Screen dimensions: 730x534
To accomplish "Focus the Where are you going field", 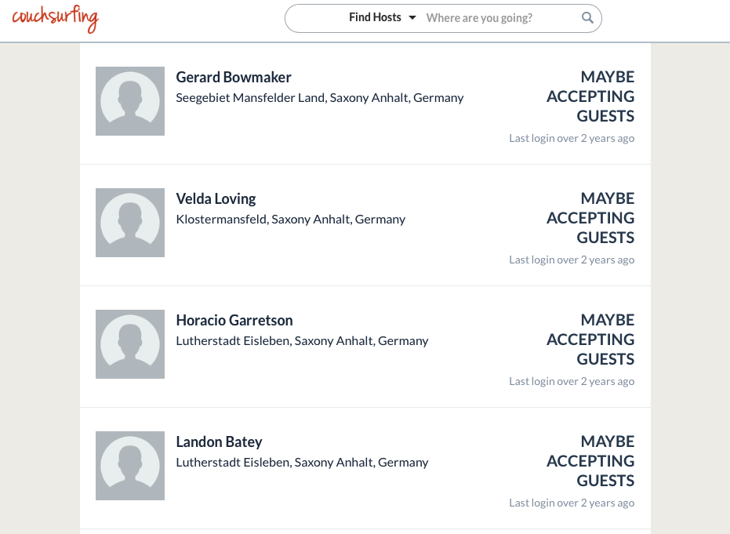I will pos(499,18).
